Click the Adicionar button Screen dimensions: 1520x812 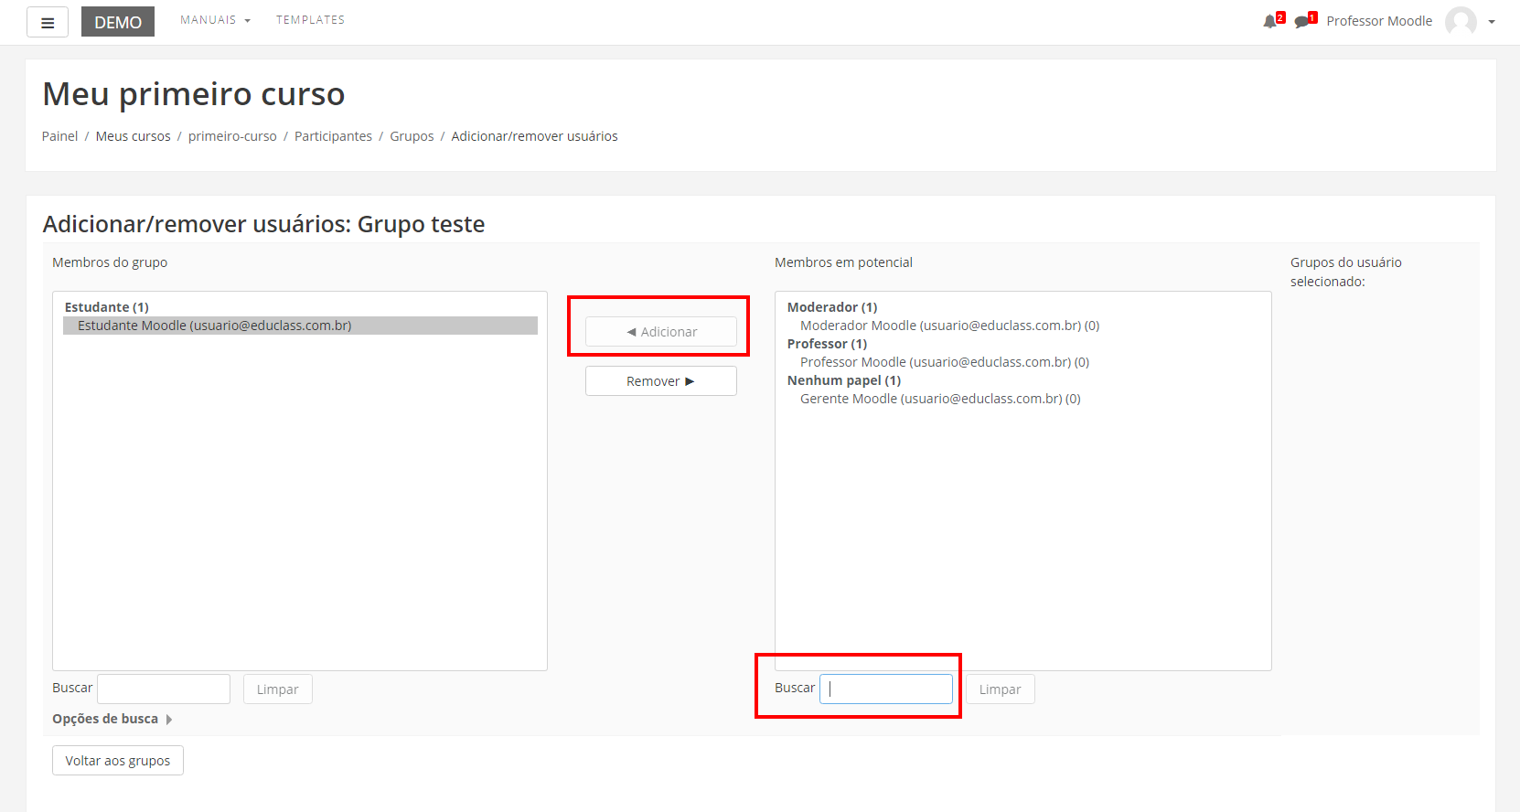[x=661, y=332]
